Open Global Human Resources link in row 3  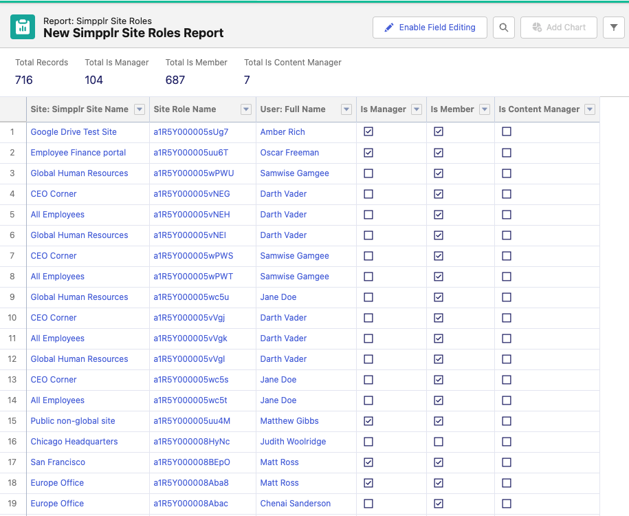coord(80,173)
